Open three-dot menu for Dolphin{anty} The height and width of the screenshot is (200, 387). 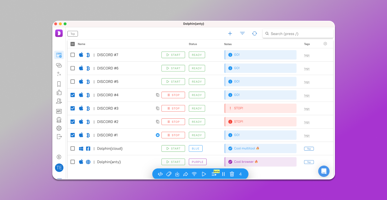click(94, 162)
